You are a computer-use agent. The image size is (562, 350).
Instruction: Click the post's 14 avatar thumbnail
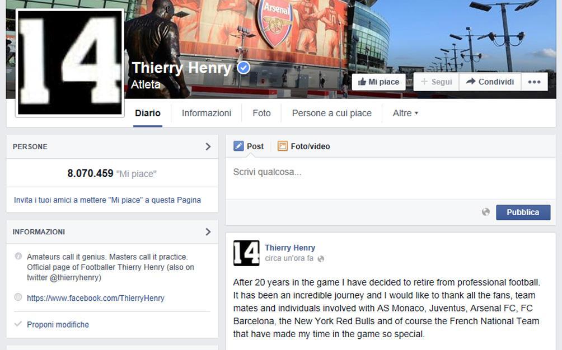[x=246, y=253]
